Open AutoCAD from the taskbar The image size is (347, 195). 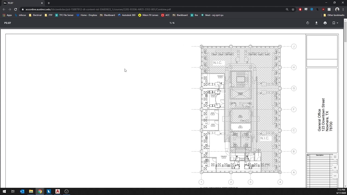57,191
